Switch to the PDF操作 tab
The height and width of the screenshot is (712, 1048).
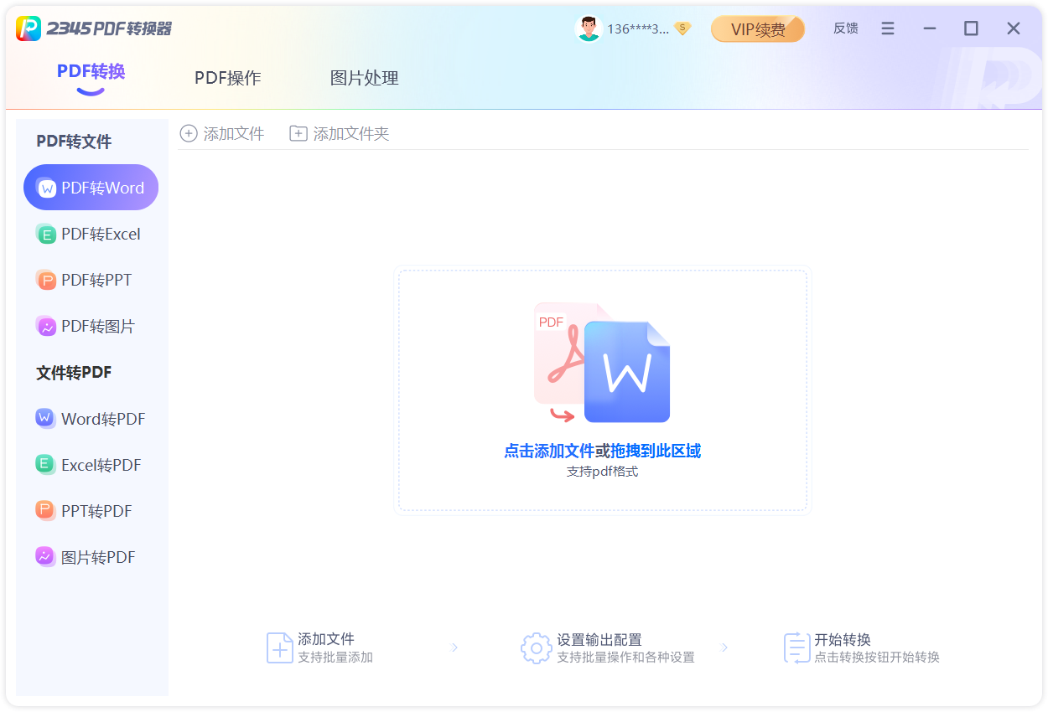point(228,78)
